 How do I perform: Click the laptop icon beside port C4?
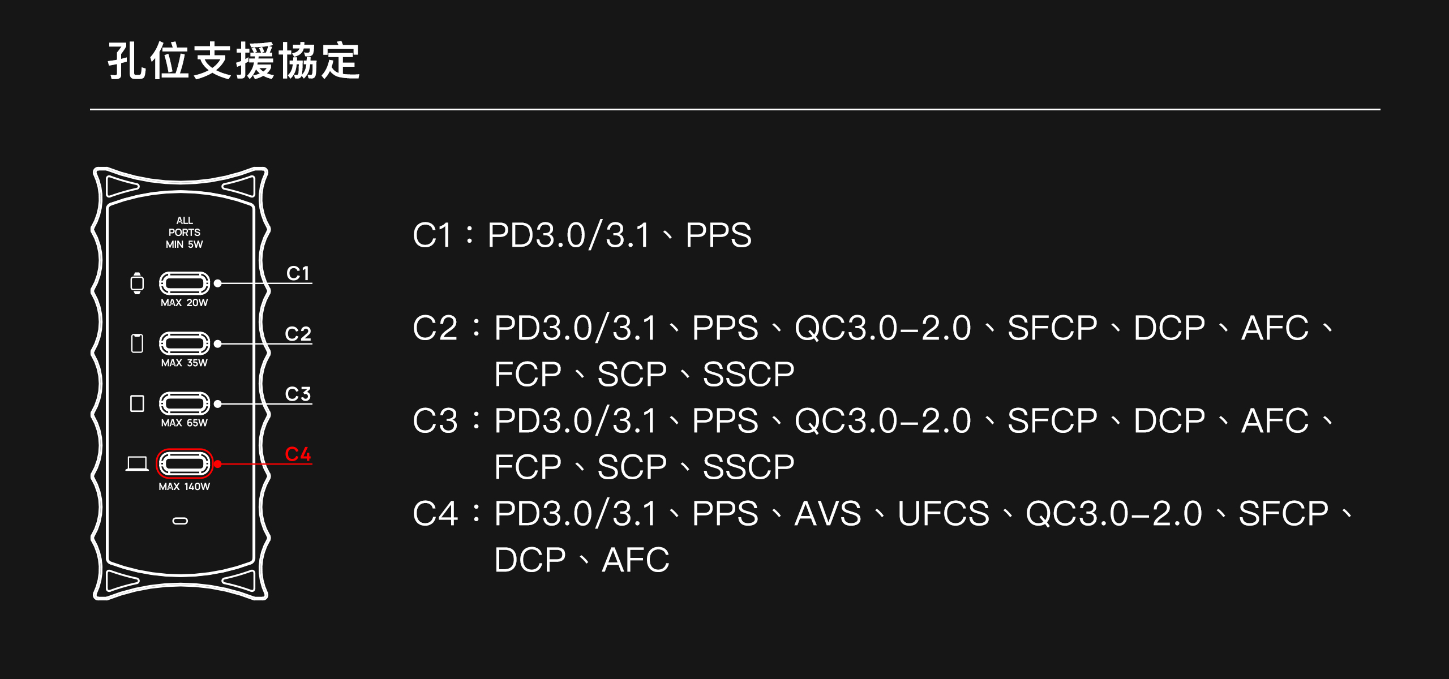coord(137,463)
